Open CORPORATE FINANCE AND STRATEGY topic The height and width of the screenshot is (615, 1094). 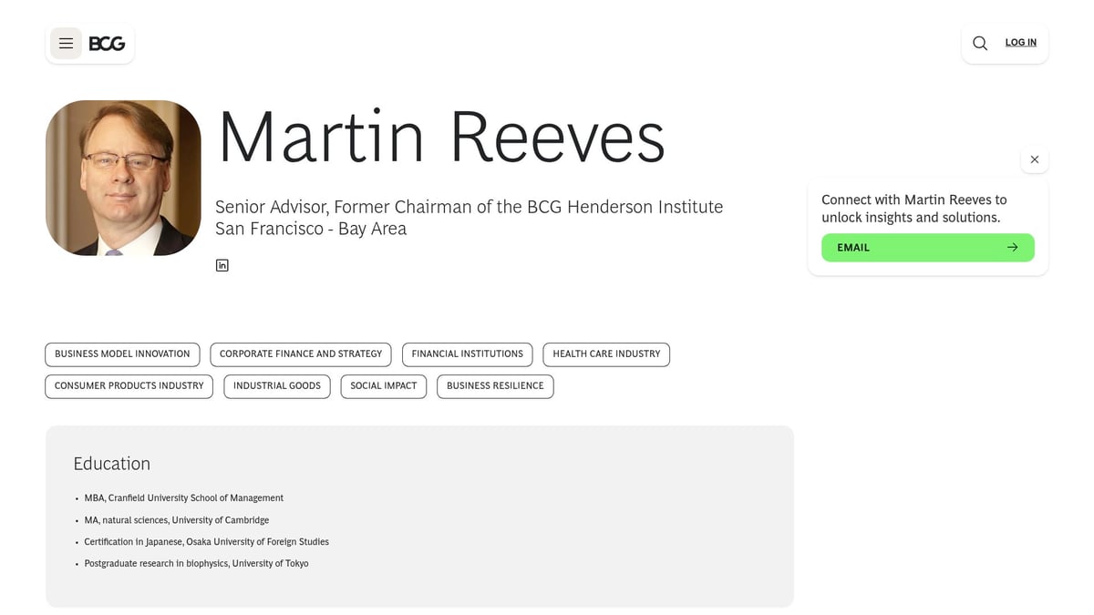tap(300, 354)
